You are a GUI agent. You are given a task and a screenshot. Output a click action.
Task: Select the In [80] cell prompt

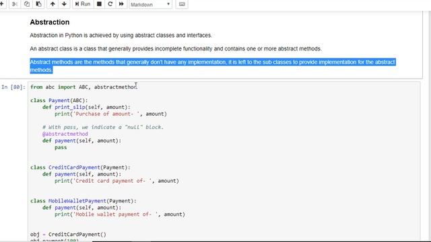click(13, 87)
